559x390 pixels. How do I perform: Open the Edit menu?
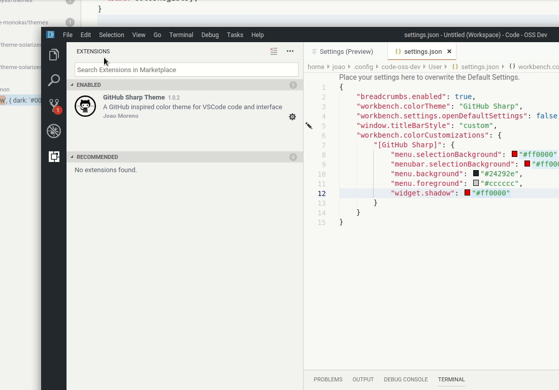point(86,35)
